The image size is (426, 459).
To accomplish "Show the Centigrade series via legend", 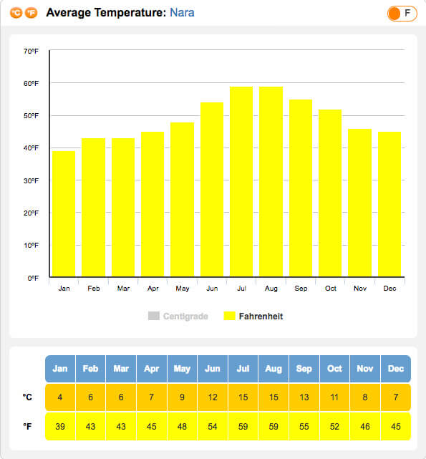I will click(185, 317).
